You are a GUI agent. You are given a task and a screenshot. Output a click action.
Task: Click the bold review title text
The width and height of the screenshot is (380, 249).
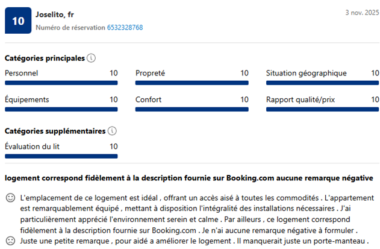(188, 178)
